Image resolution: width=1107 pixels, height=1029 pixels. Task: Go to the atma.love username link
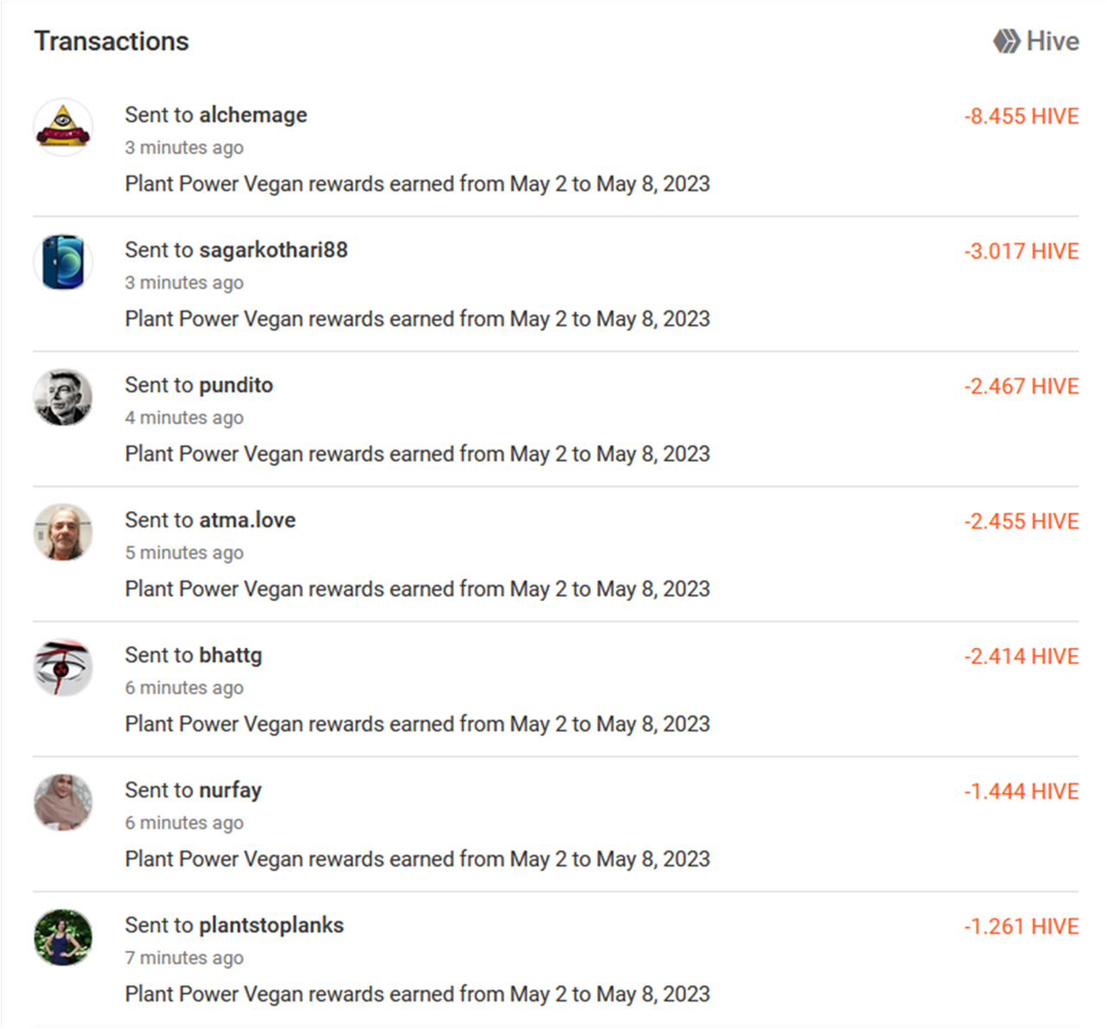click(247, 520)
